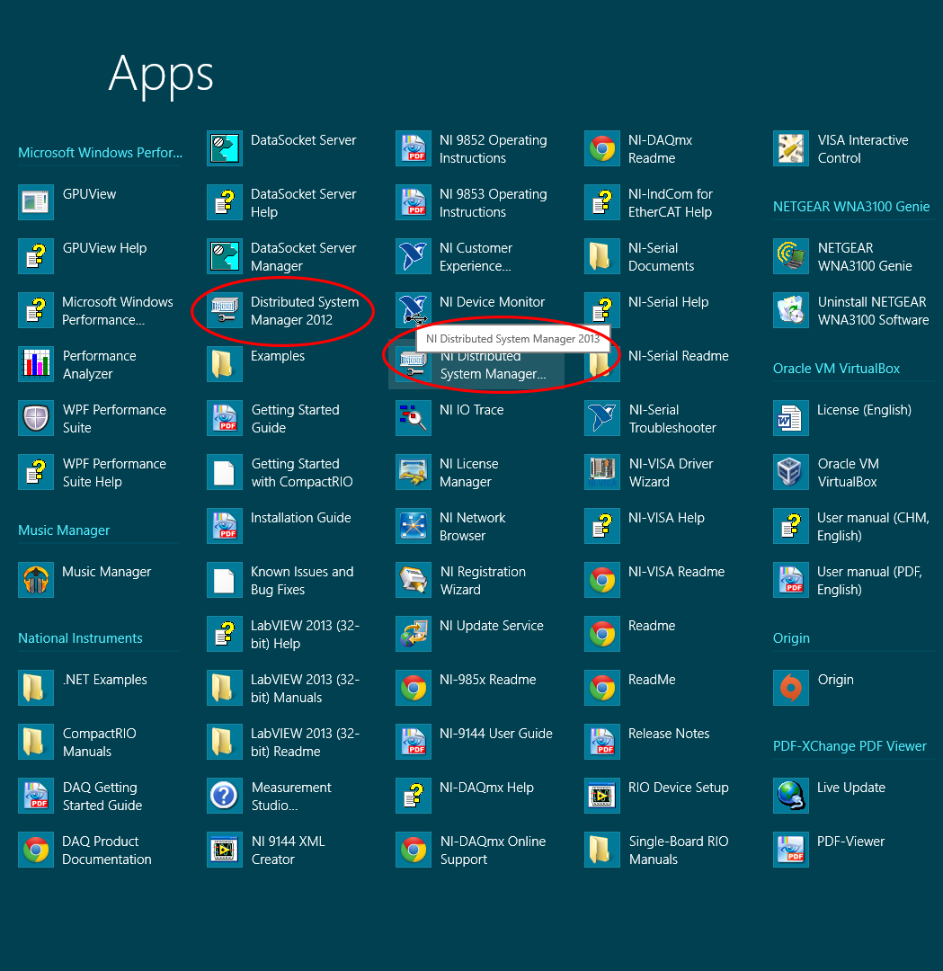The width and height of the screenshot is (943, 971).
Task: Open "NI 9853 Operating Instructions"
Action: 472,202
